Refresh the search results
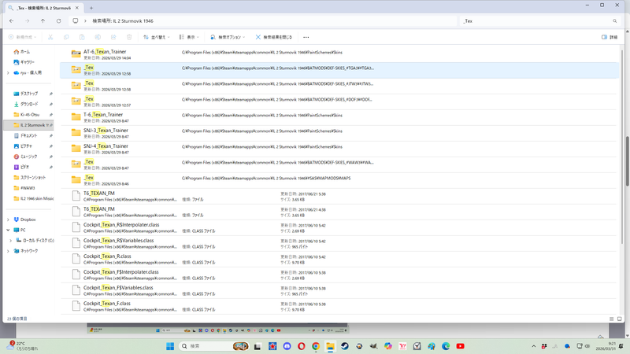 click(58, 21)
